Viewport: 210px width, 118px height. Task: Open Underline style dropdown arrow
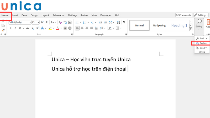(23, 28)
